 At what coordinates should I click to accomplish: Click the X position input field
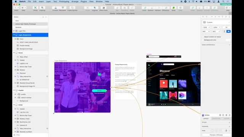coord(206,27)
